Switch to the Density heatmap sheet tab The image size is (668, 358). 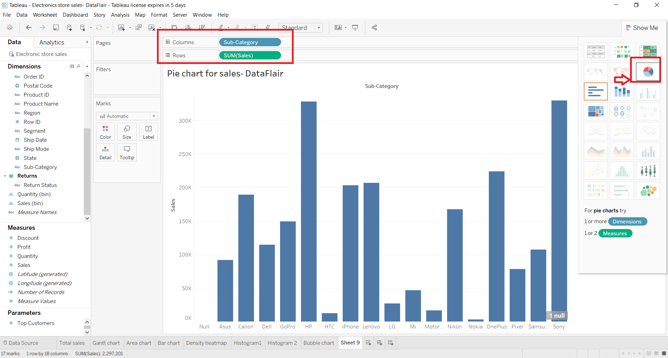[206, 343]
